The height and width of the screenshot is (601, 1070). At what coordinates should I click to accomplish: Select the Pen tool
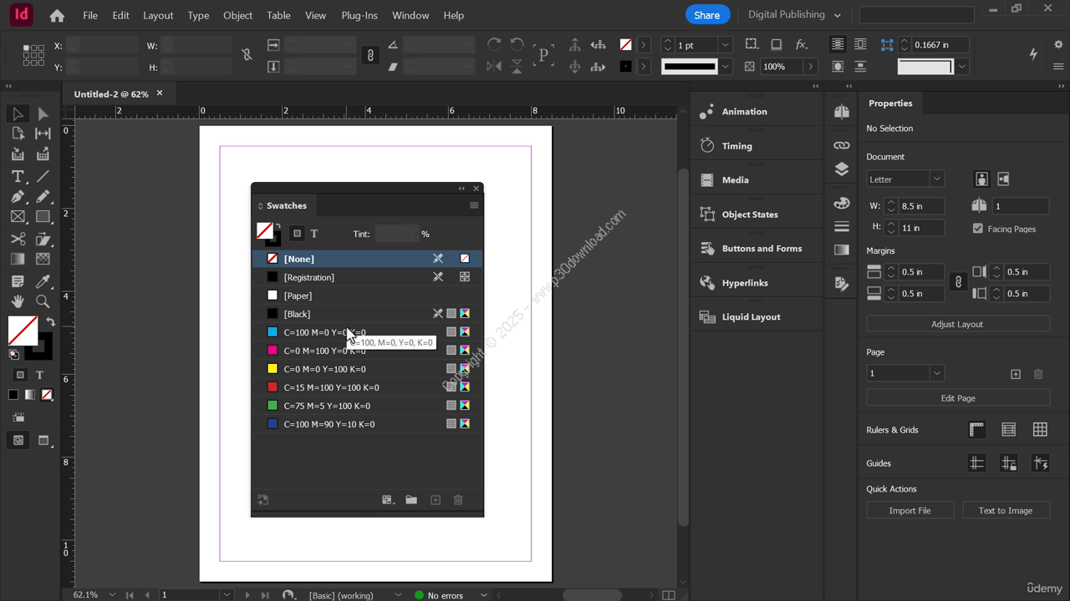point(18,197)
